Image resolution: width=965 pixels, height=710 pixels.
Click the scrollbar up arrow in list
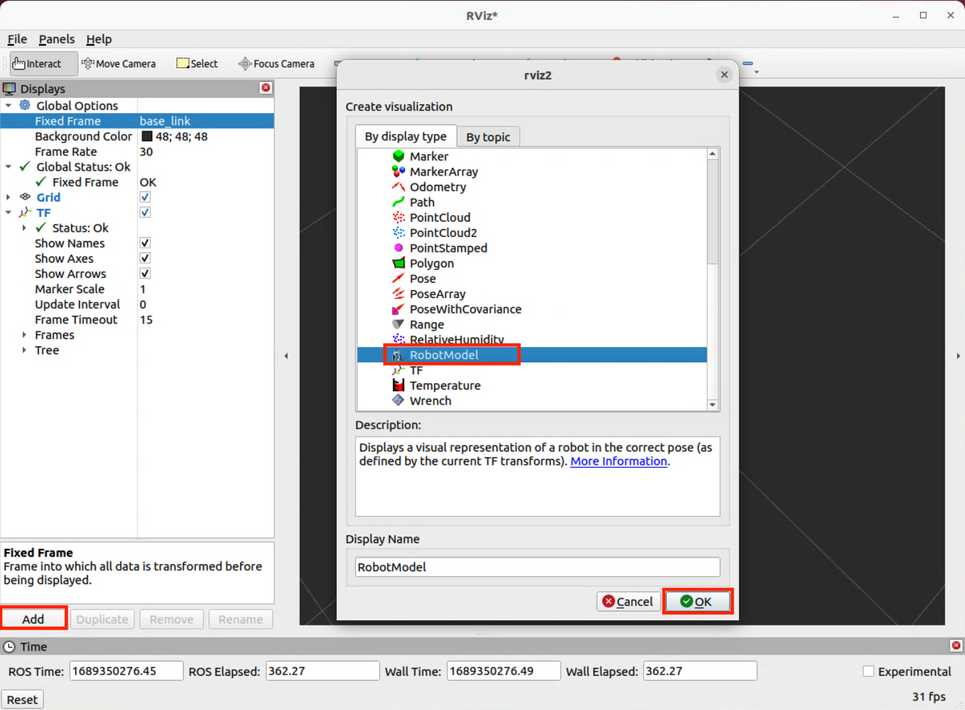tap(712, 154)
